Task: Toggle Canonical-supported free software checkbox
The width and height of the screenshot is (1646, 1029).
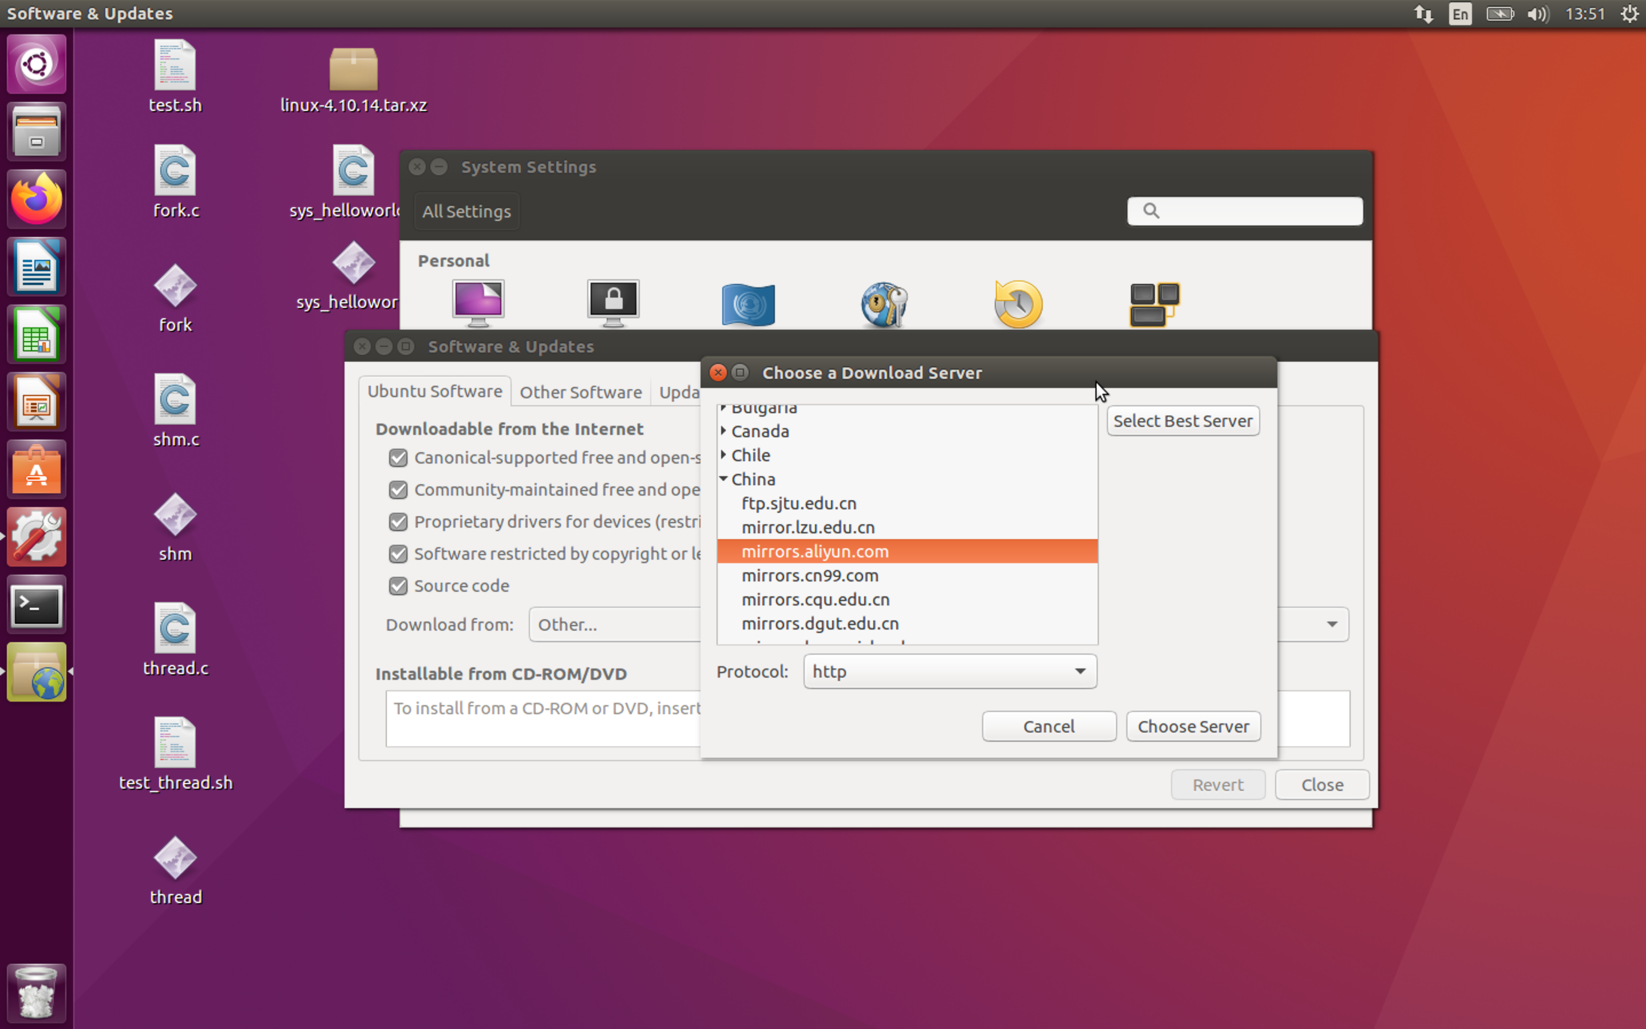Action: [x=398, y=458]
